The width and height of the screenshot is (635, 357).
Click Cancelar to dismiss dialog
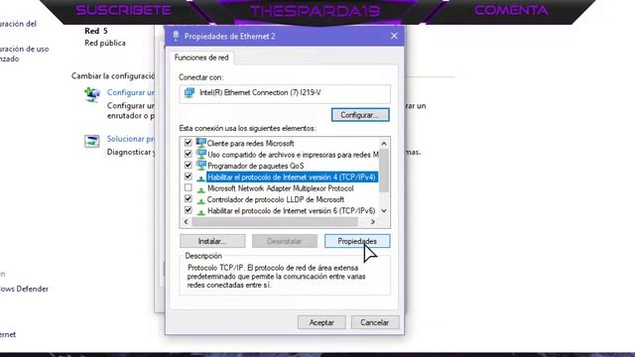pos(375,322)
